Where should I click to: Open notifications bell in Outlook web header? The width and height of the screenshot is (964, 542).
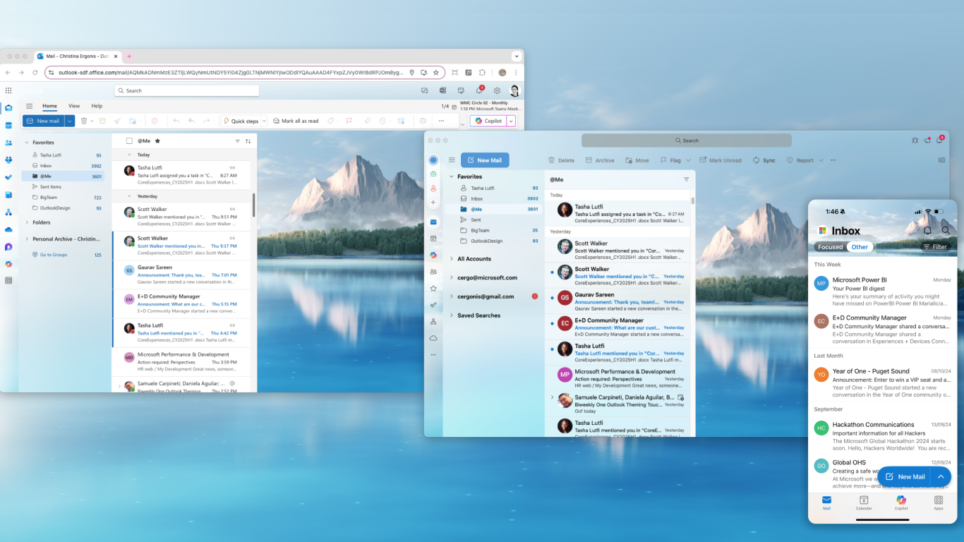click(x=479, y=90)
